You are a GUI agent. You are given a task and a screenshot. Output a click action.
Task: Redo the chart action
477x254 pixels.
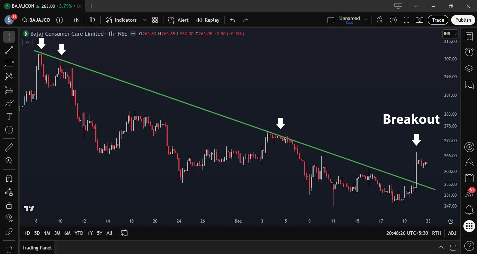tap(245, 20)
